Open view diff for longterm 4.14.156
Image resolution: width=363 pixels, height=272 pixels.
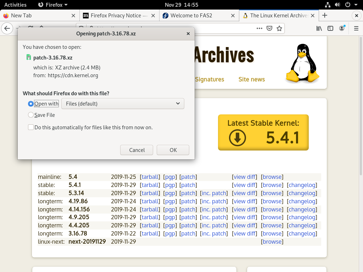click(245, 209)
